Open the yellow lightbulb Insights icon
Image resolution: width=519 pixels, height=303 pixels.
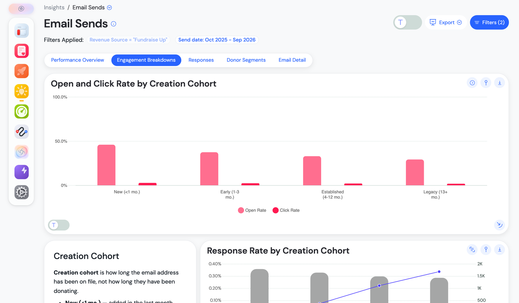click(x=22, y=91)
